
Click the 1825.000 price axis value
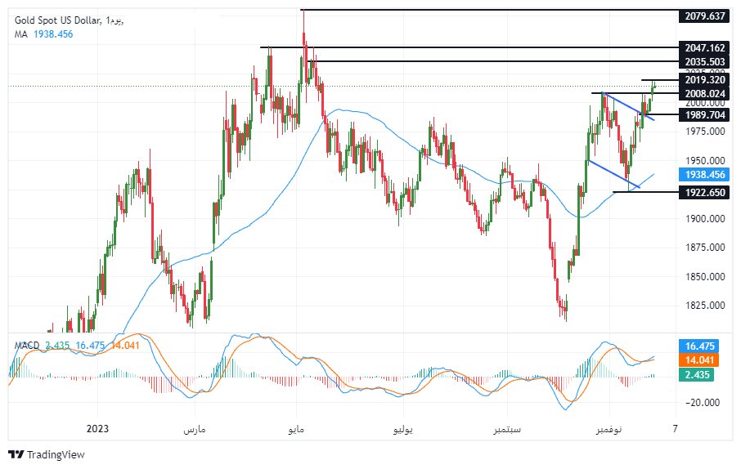pos(705,306)
